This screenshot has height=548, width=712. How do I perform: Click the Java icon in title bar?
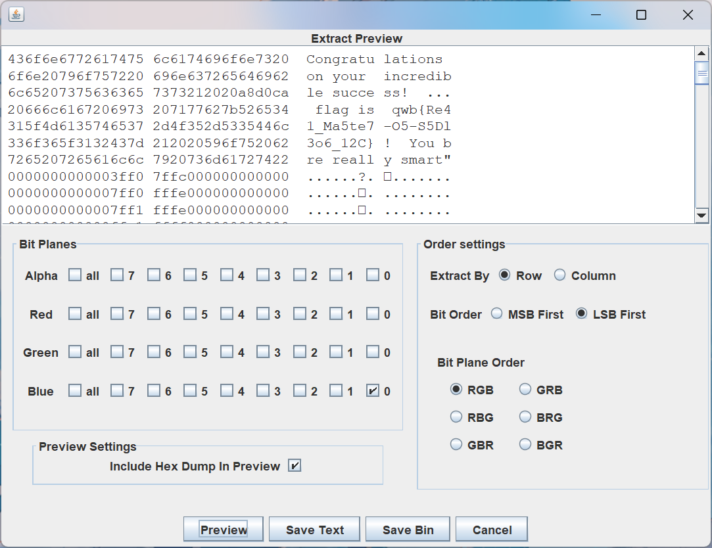(16, 14)
